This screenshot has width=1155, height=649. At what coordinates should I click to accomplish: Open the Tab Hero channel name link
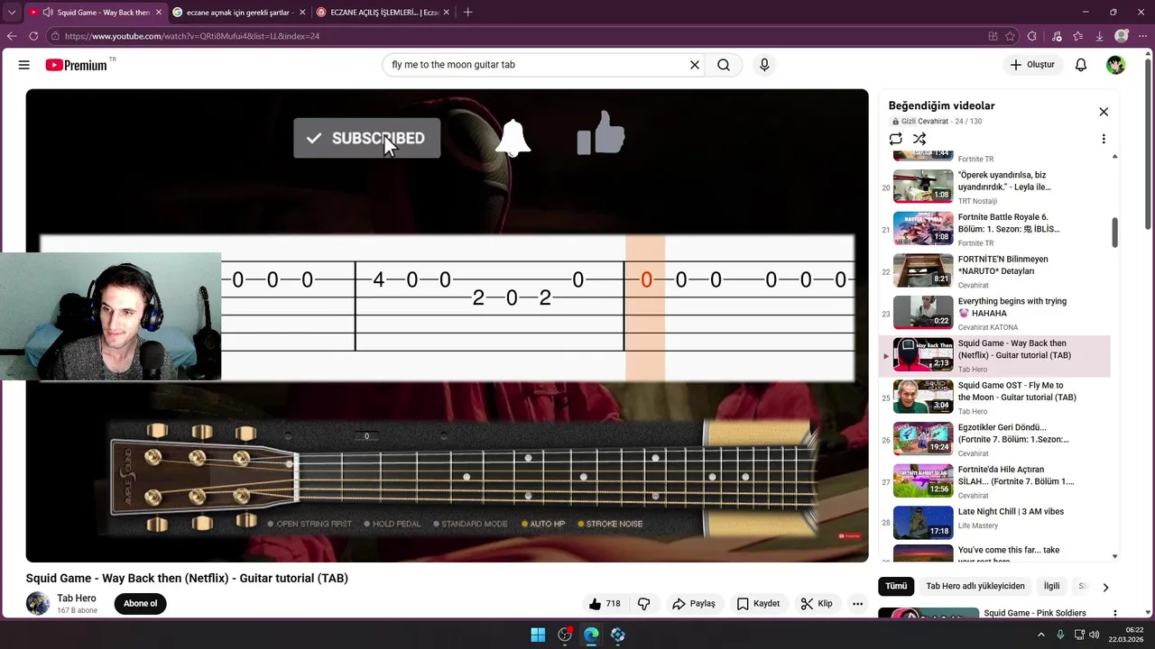77,599
